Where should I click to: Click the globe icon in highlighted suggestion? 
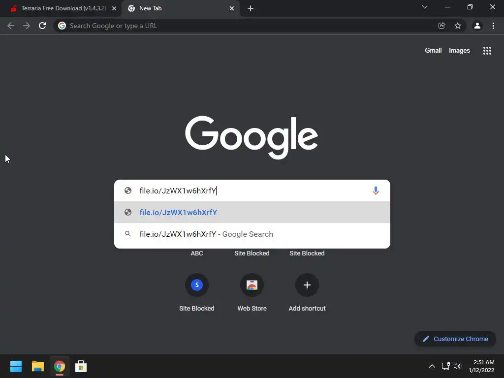(128, 212)
